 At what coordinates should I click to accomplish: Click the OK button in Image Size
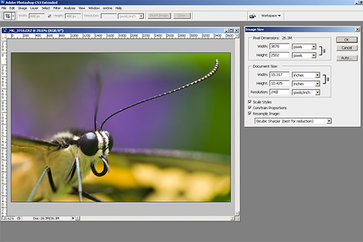tap(347, 39)
